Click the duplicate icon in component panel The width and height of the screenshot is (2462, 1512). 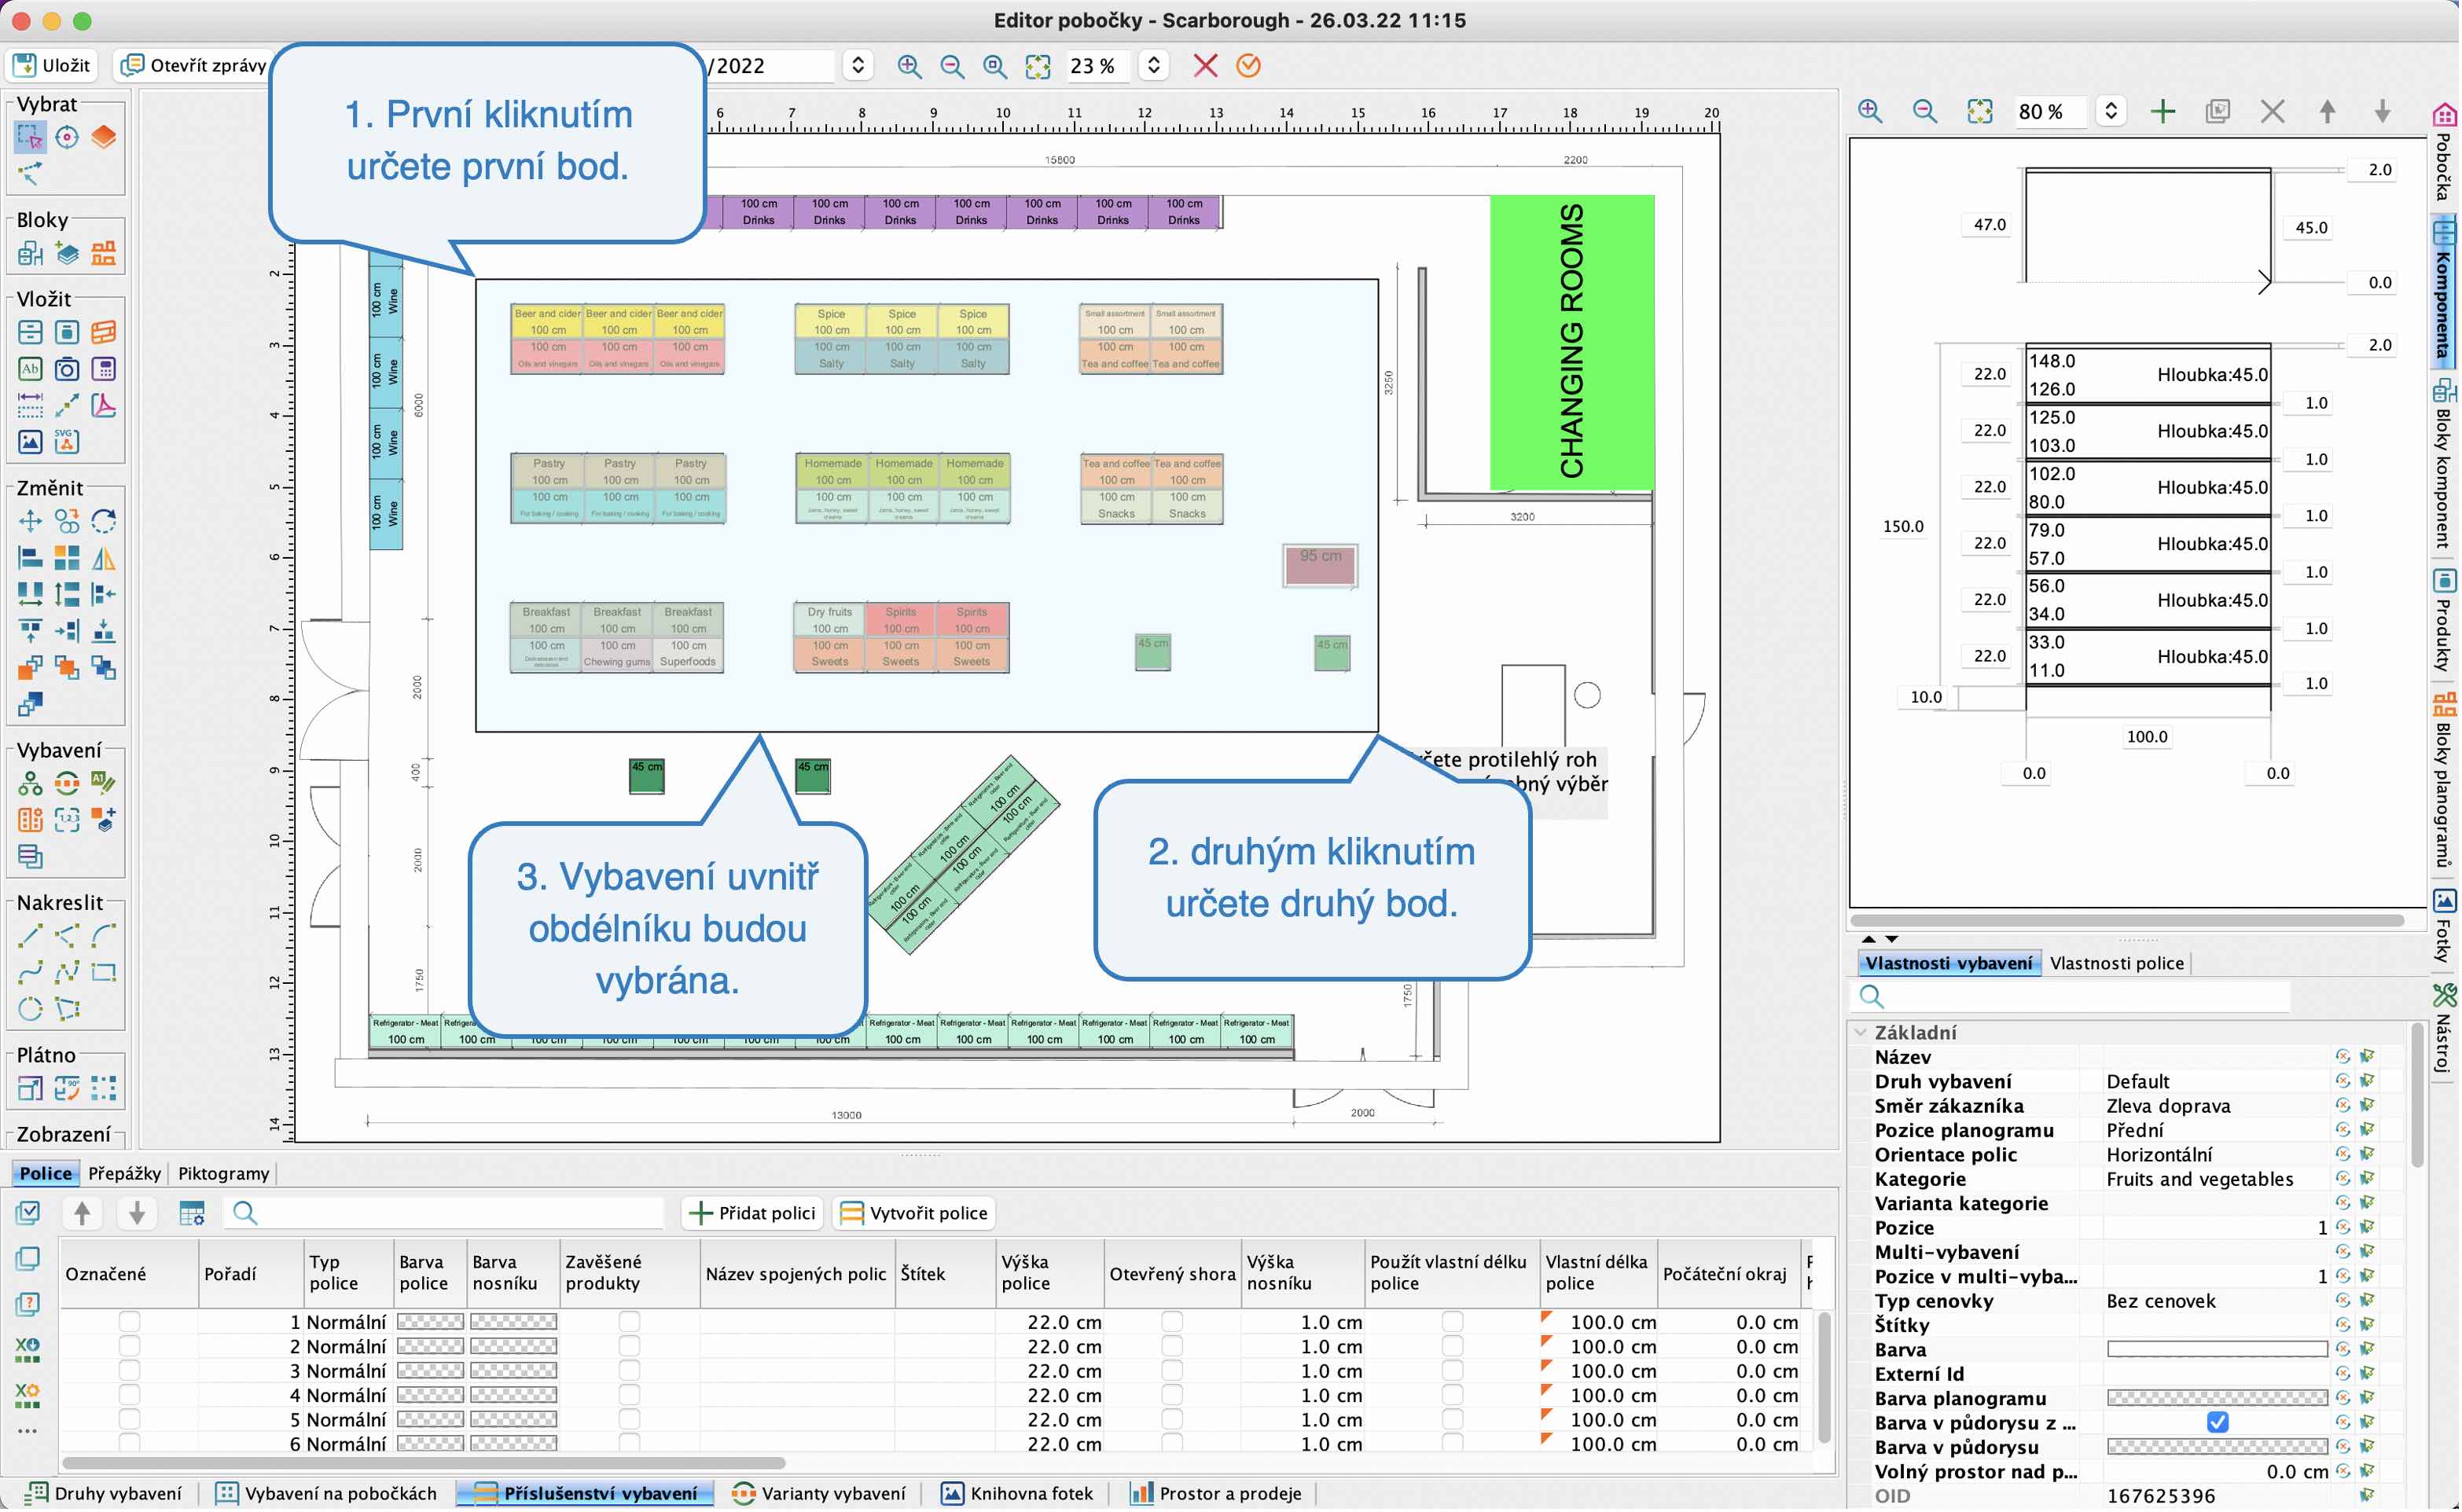coord(2220,111)
